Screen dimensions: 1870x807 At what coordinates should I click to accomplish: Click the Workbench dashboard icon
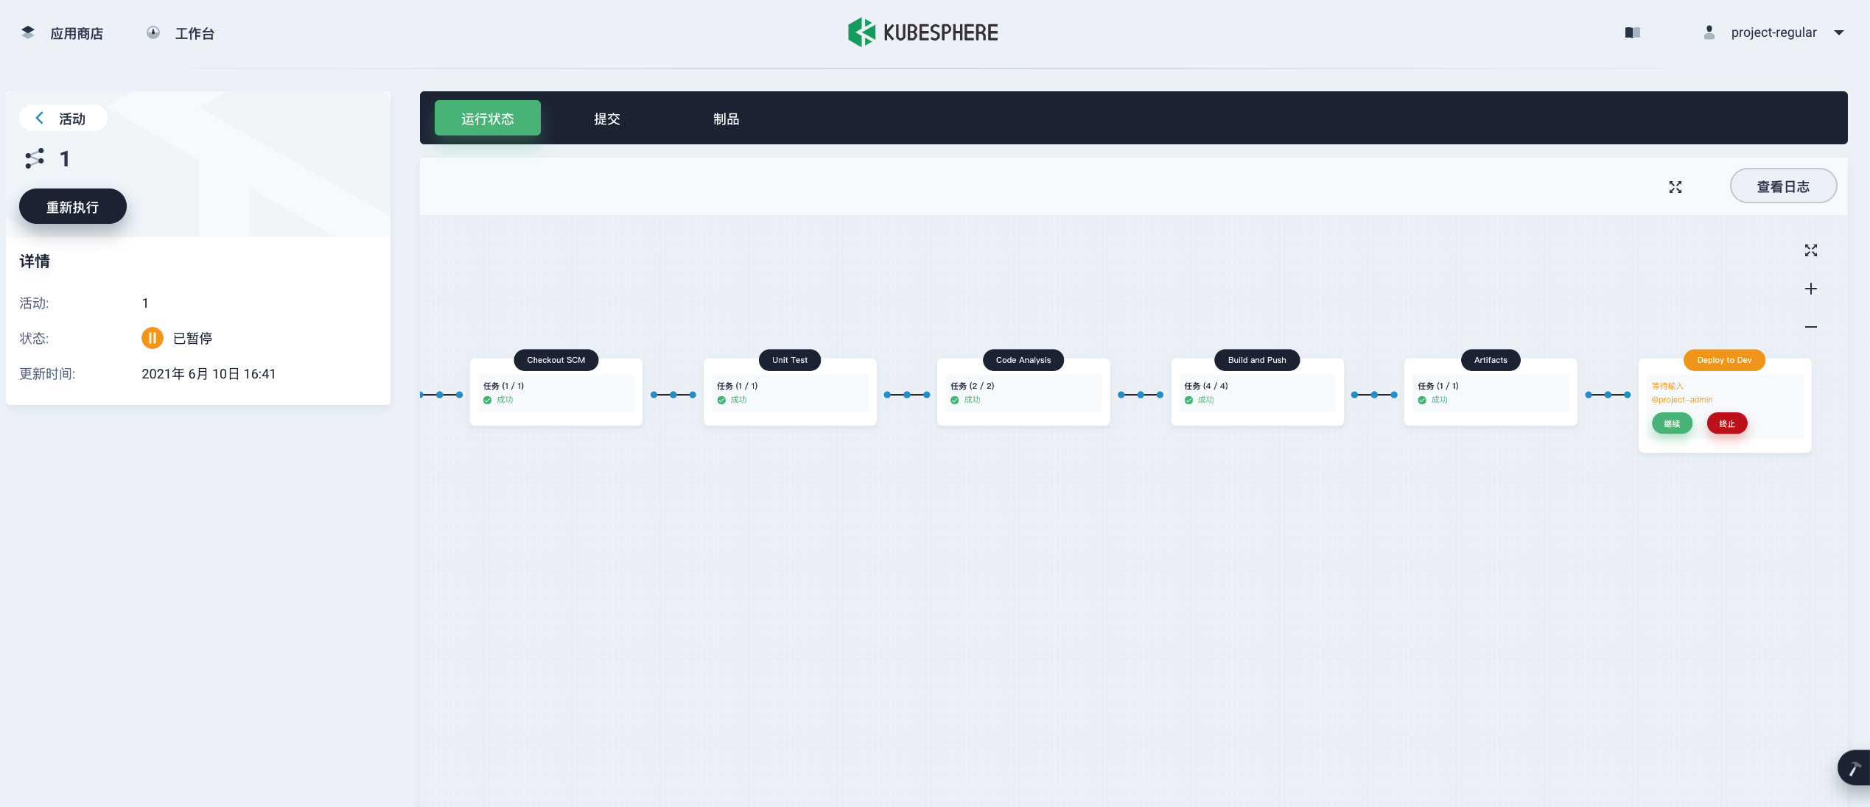(153, 32)
